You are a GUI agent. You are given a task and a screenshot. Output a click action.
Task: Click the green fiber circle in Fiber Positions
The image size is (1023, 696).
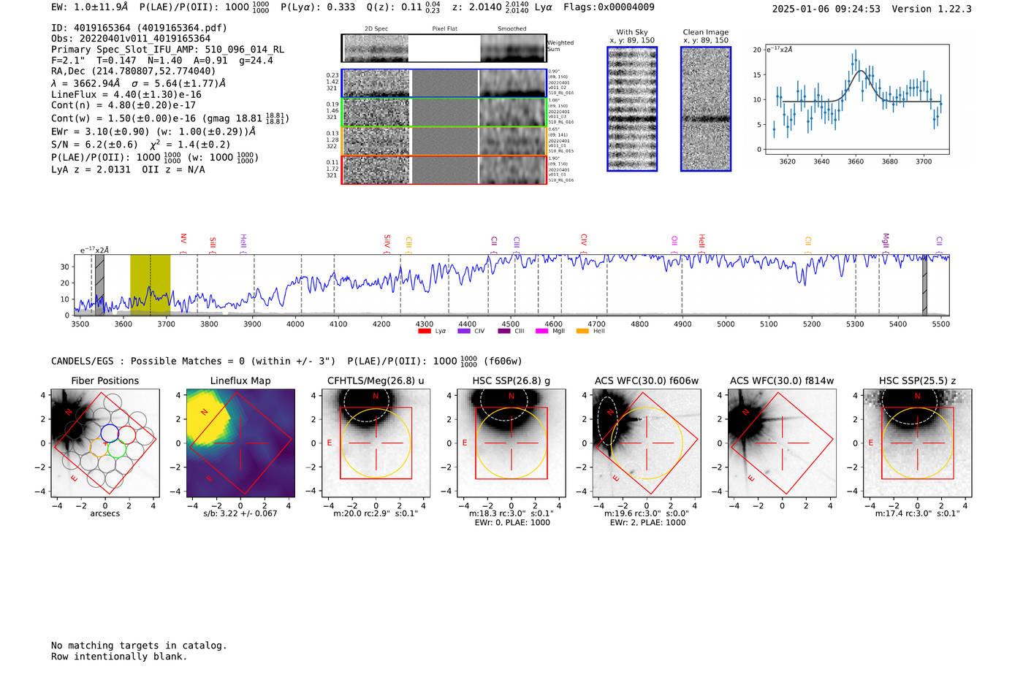click(117, 448)
